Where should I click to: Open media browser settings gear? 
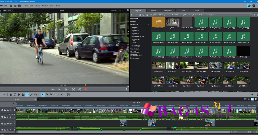[x=147, y=15]
